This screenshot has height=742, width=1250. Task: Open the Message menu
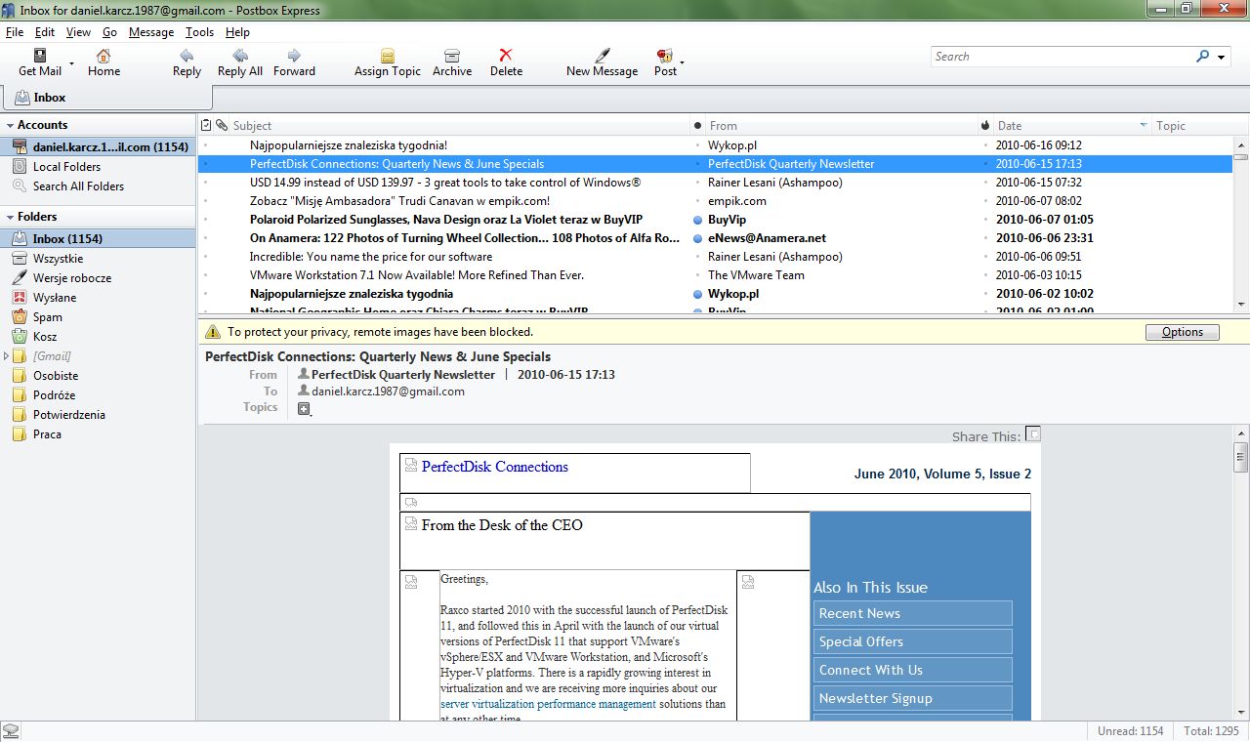(151, 32)
